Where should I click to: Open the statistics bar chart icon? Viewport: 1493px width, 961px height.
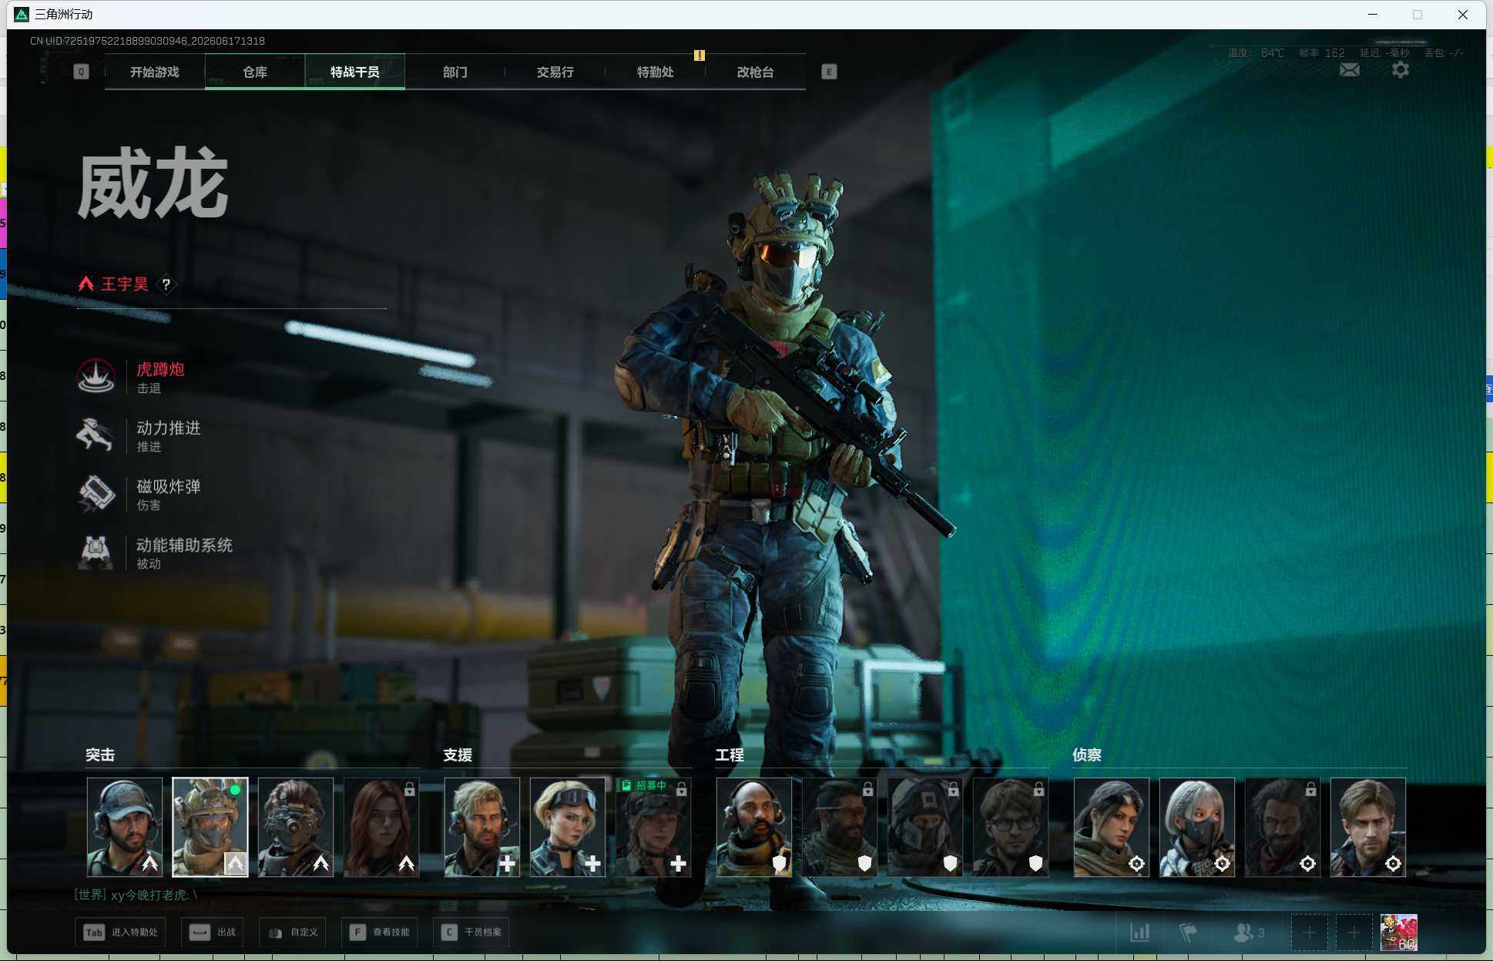pos(1140,932)
